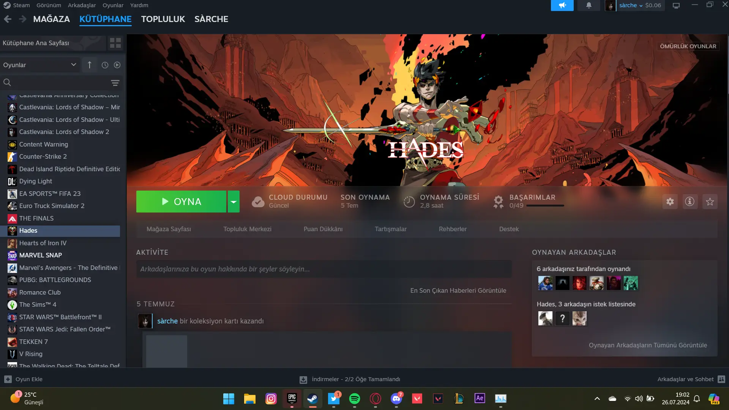Add Hades to favorites star

[x=710, y=202]
